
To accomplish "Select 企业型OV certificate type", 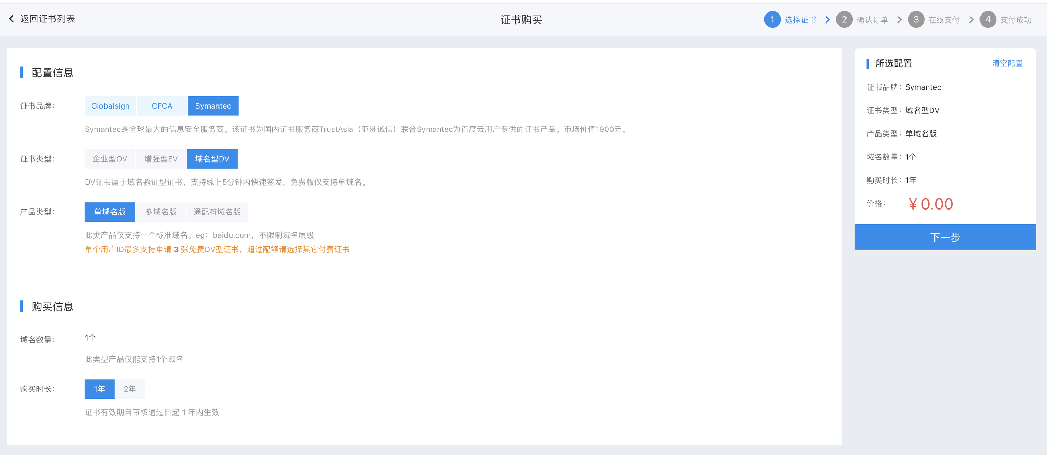I will click(110, 159).
